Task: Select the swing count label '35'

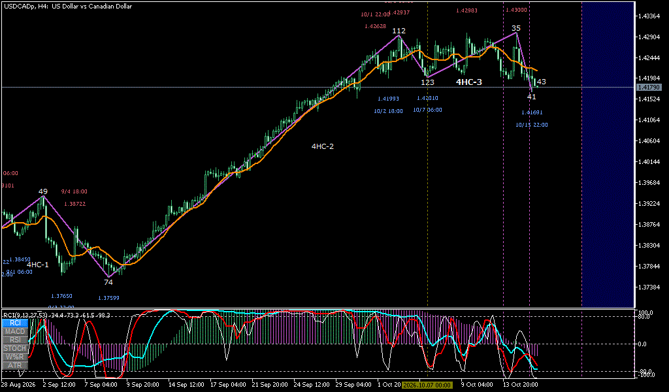Action: tap(516, 28)
